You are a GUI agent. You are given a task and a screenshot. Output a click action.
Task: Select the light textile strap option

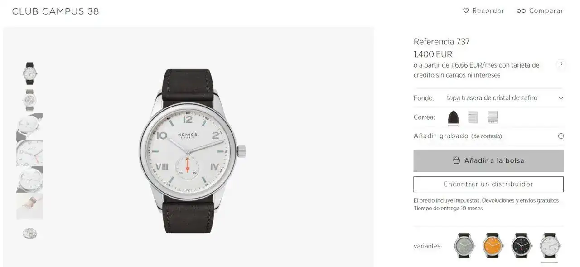click(x=473, y=117)
